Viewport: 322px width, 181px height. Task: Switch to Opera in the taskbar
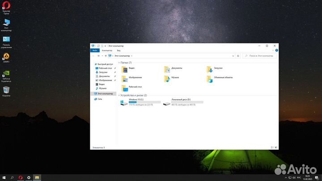[20, 177]
